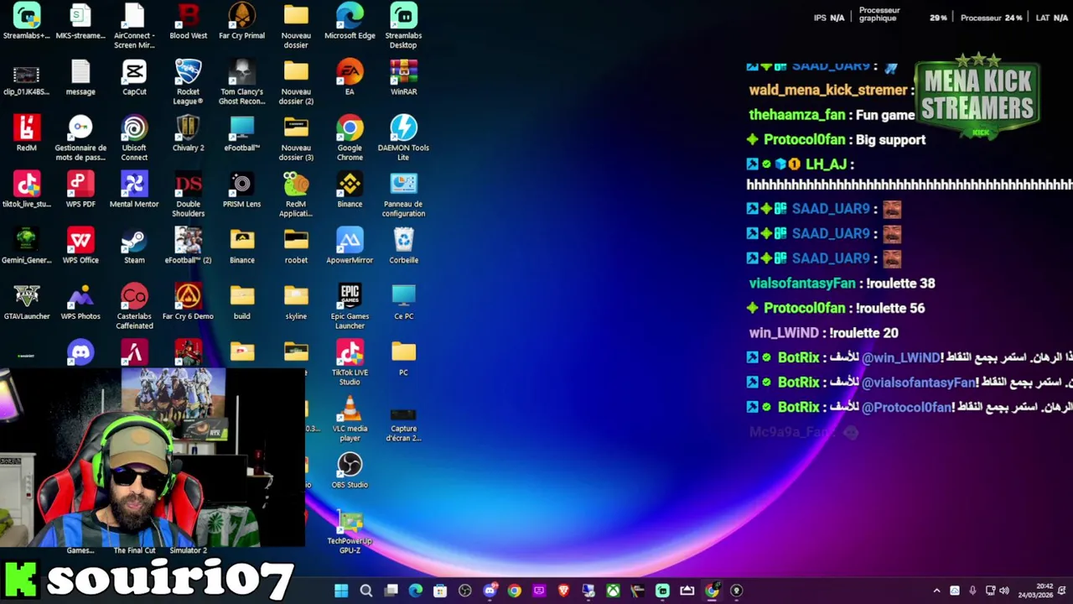Launch PRISM Lens desktop icon
1073x604 pixels.
click(x=241, y=190)
